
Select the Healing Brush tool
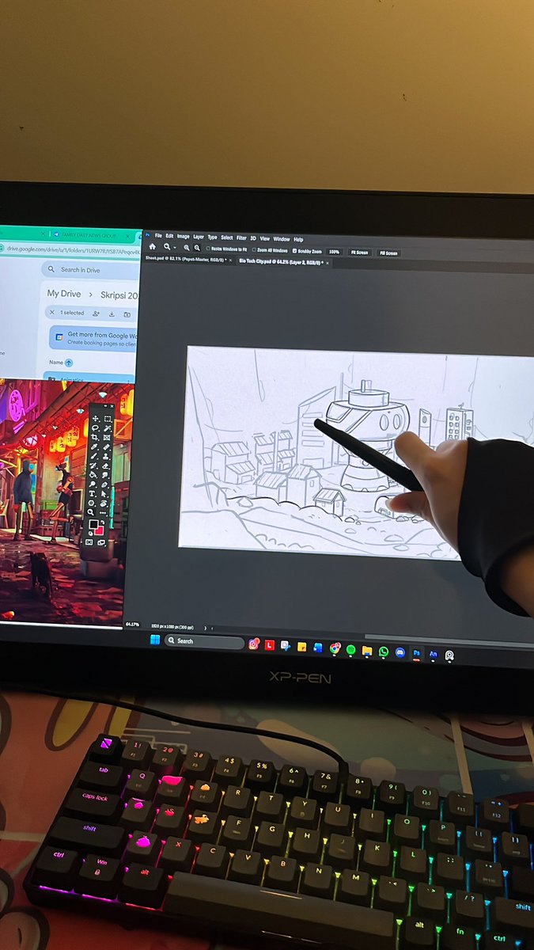107,446
